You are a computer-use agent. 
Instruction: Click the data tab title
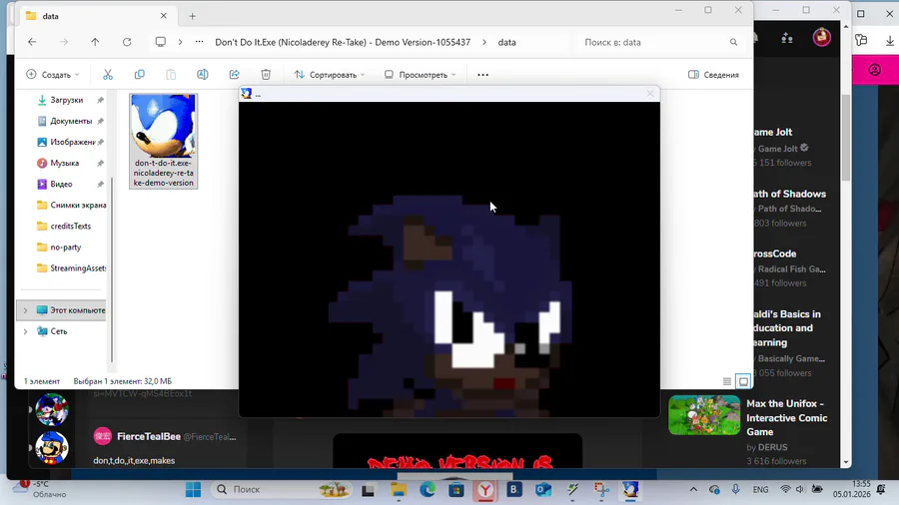pyautogui.click(x=51, y=16)
